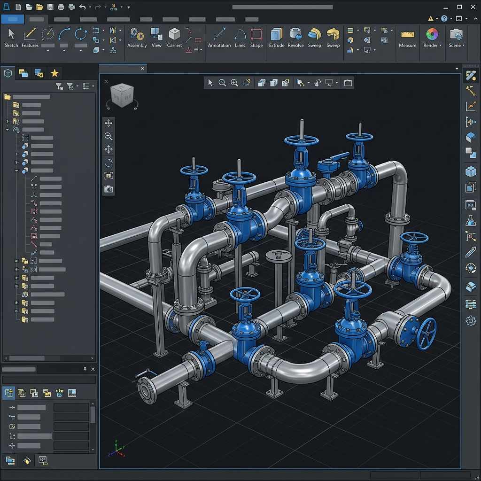Click the blue solid cube icon in right sidebar

[x=471, y=171]
